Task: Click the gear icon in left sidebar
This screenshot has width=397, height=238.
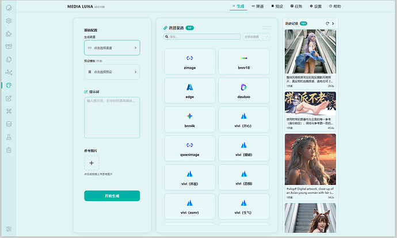Action: 9,21
